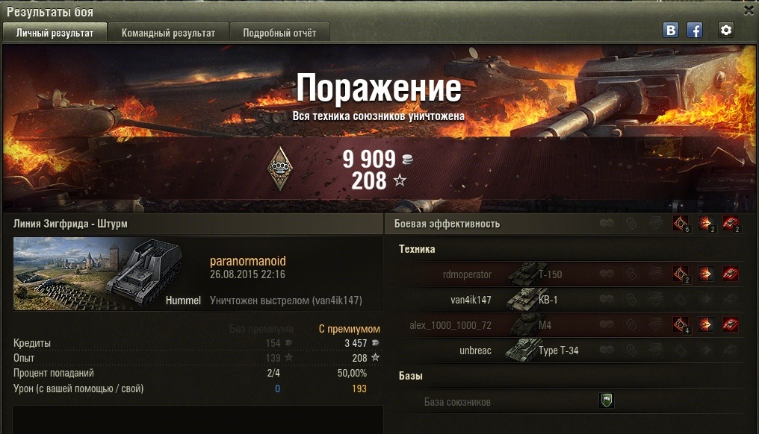Click rdmoperator's spotted icon in T-150 row
The image size is (759, 434).
(681, 274)
